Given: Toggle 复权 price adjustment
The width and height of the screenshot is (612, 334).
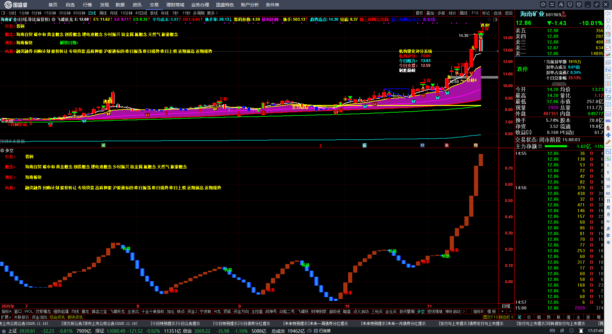Looking at the screenshot, I should point(419,13).
